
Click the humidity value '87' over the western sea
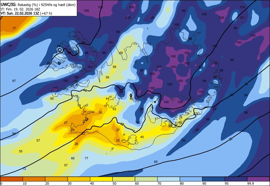click(14, 81)
